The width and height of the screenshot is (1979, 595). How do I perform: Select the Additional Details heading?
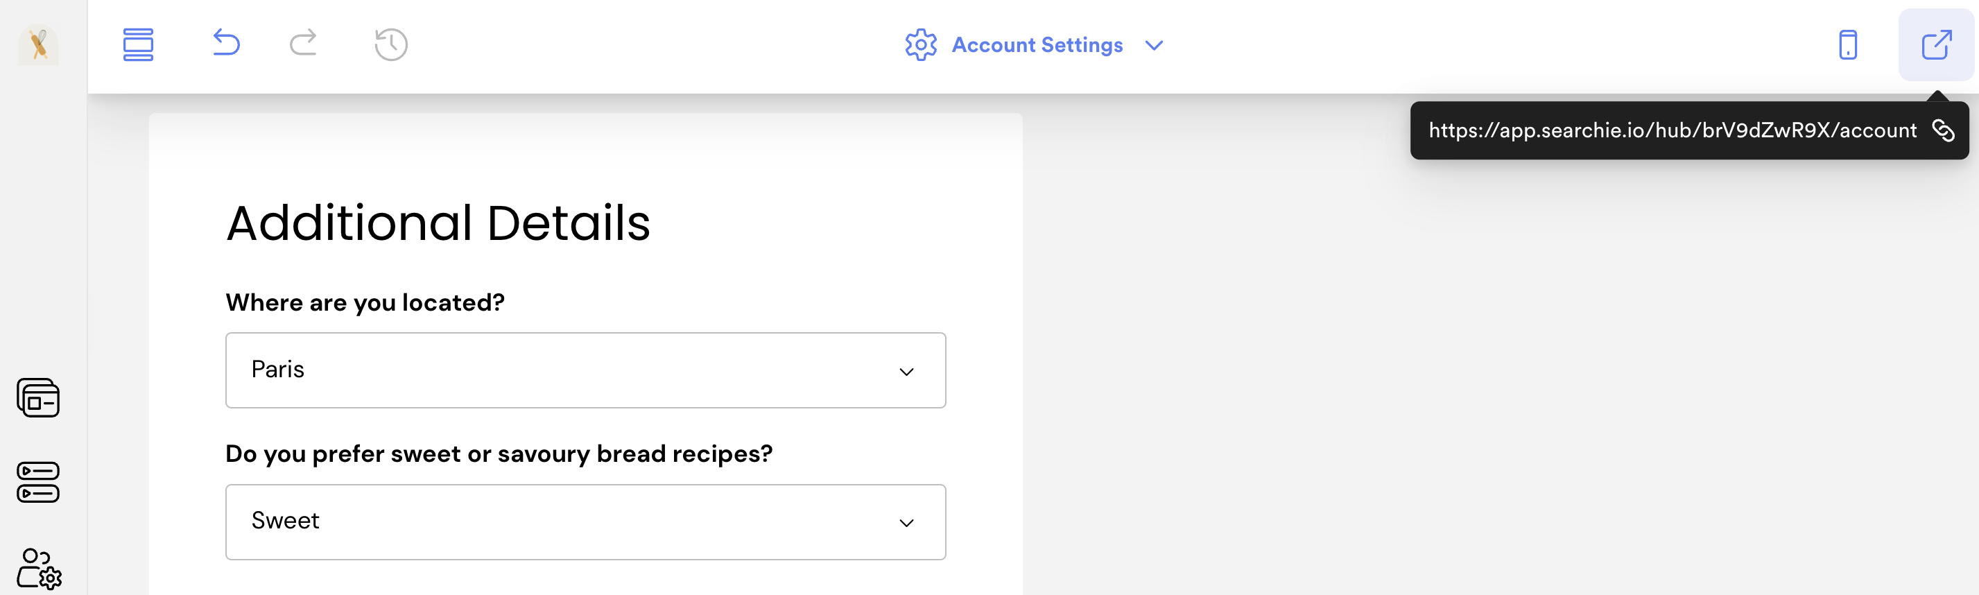coord(438,224)
